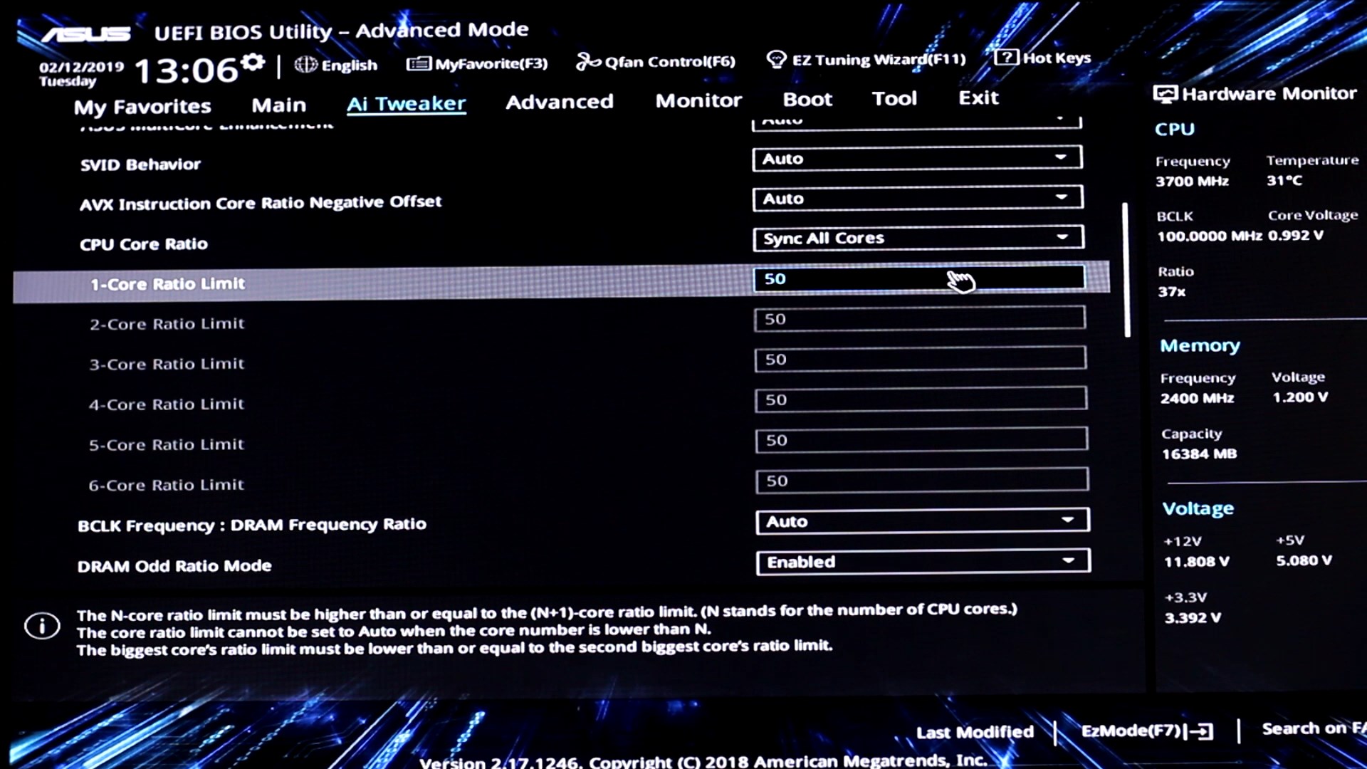Viewport: 1367px width, 769px height.
Task: Click the 13:06 clock display
Action: click(186, 70)
